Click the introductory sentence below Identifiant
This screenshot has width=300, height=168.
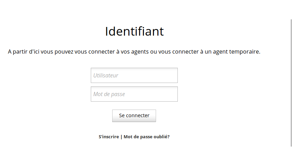(x=134, y=52)
